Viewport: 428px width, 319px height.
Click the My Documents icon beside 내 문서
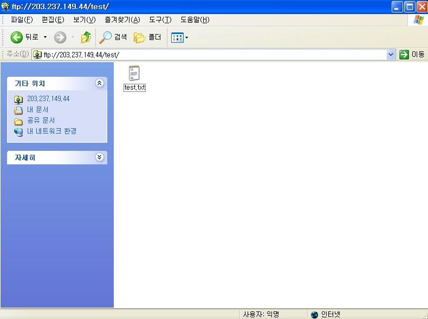(x=18, y=111)
